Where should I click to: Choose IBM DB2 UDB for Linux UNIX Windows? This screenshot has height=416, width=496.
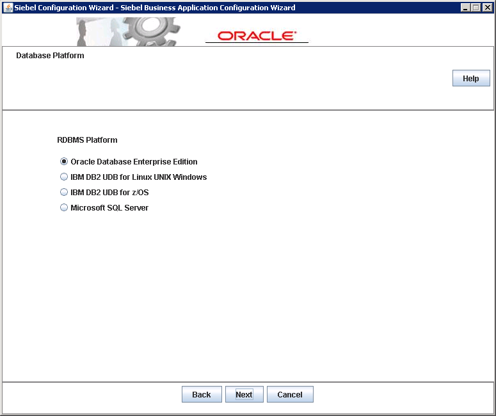[64, 177]
